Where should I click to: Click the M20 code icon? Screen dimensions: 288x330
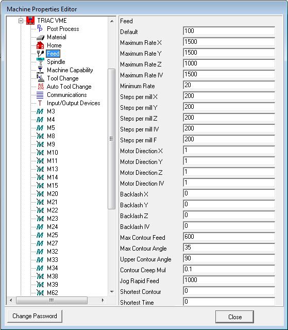(40, 194)
